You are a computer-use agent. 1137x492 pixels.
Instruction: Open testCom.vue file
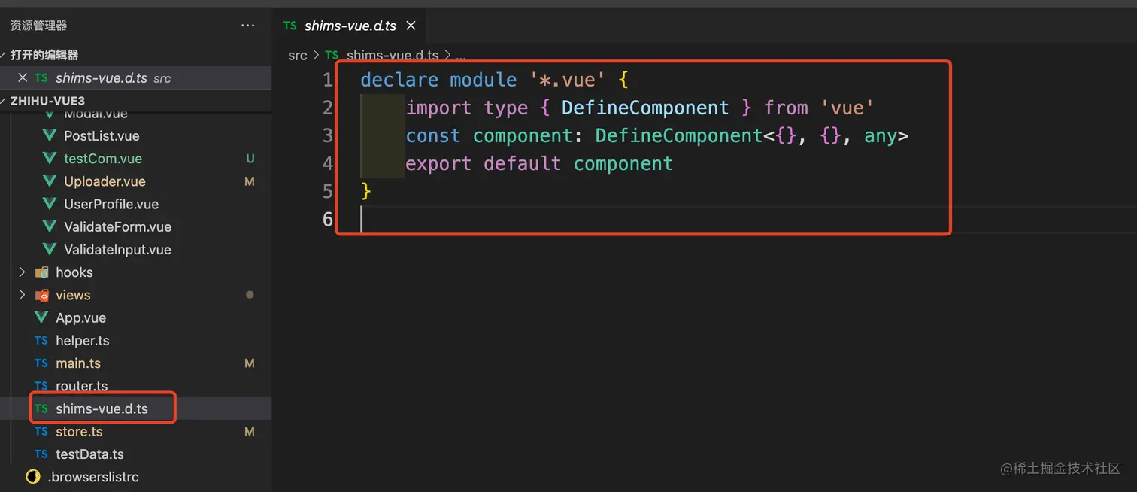(103, 159)
